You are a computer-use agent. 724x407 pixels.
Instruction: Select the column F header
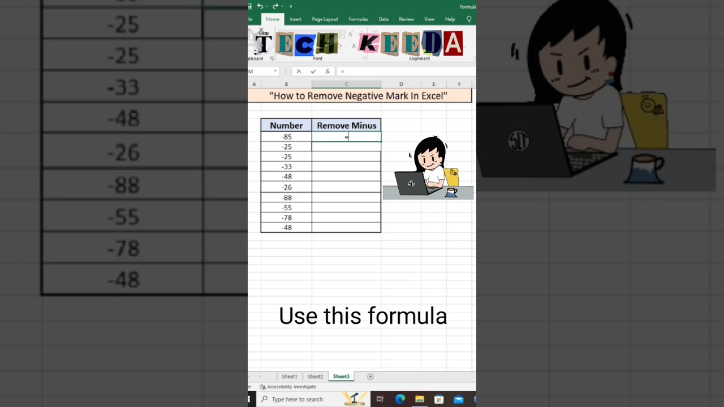459,84
